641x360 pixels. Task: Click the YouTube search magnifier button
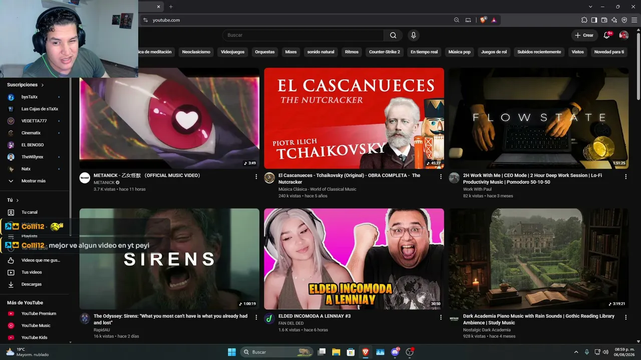point(393,35)
